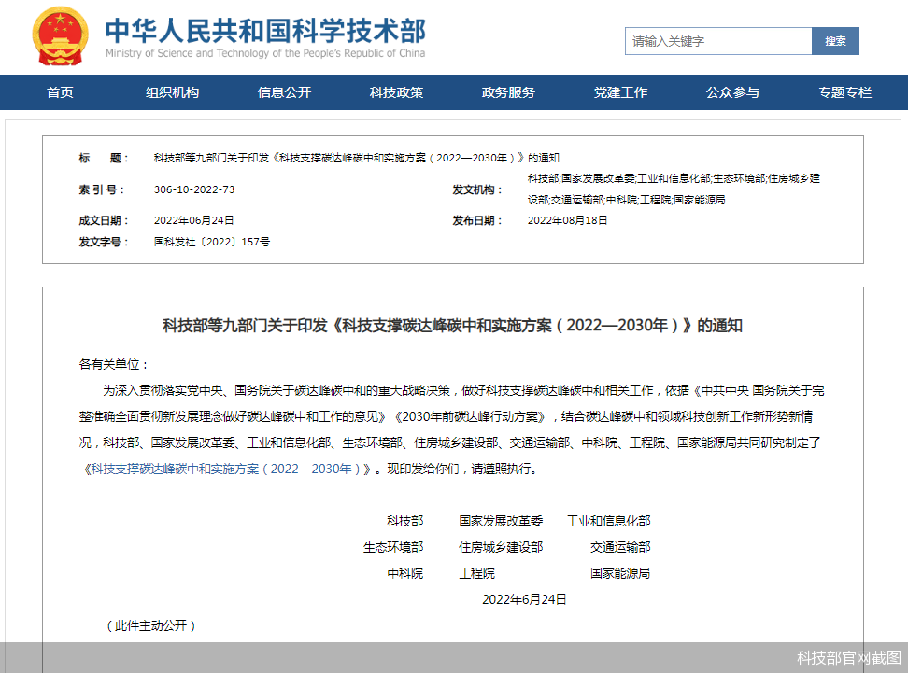Click the 发布日期 2022年08月18日 text

568,220
